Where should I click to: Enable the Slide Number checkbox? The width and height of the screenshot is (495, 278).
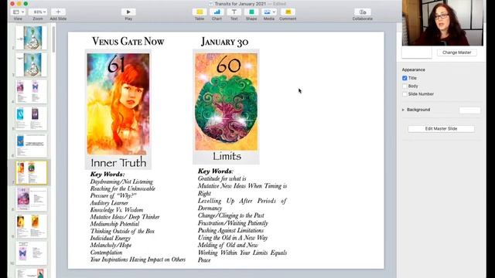(x=405, y=94)
